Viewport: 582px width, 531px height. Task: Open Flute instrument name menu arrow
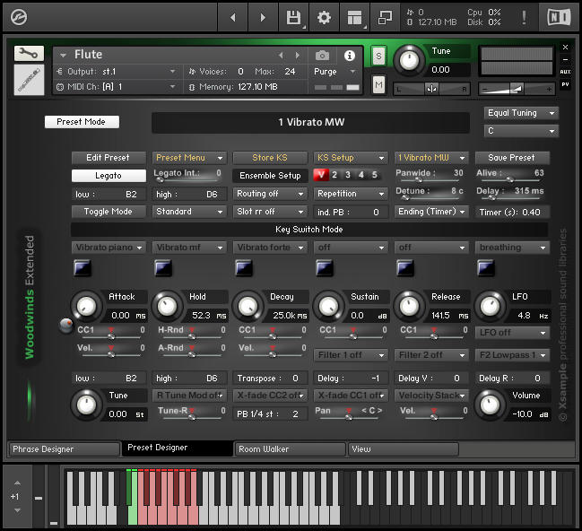point(63,56)
